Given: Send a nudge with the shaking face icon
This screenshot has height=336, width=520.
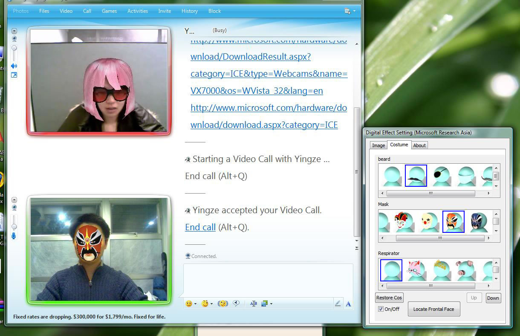Looking at the screenshot, I should click(222, 304).
